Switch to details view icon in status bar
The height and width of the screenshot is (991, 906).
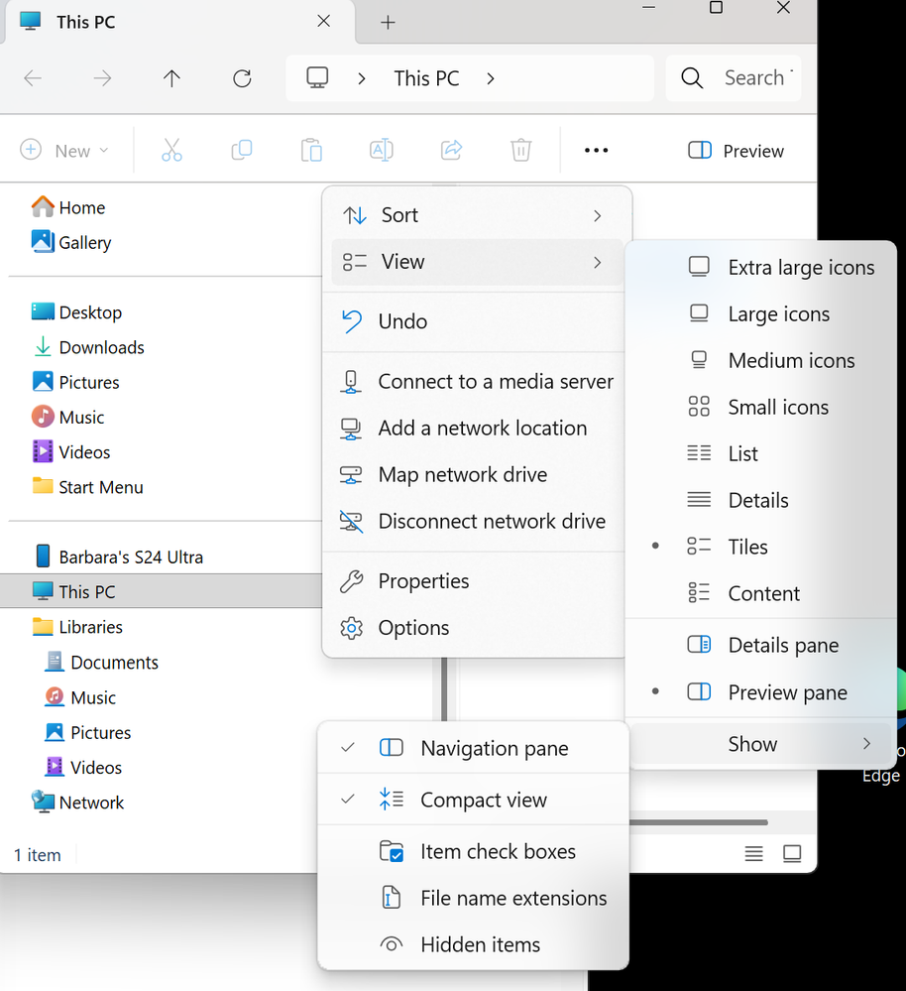point(753,854)
